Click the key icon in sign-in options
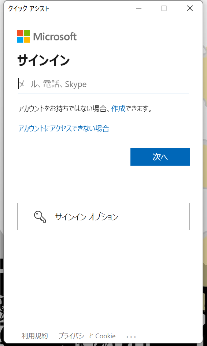The image size is (207, 346). point(40,217)
